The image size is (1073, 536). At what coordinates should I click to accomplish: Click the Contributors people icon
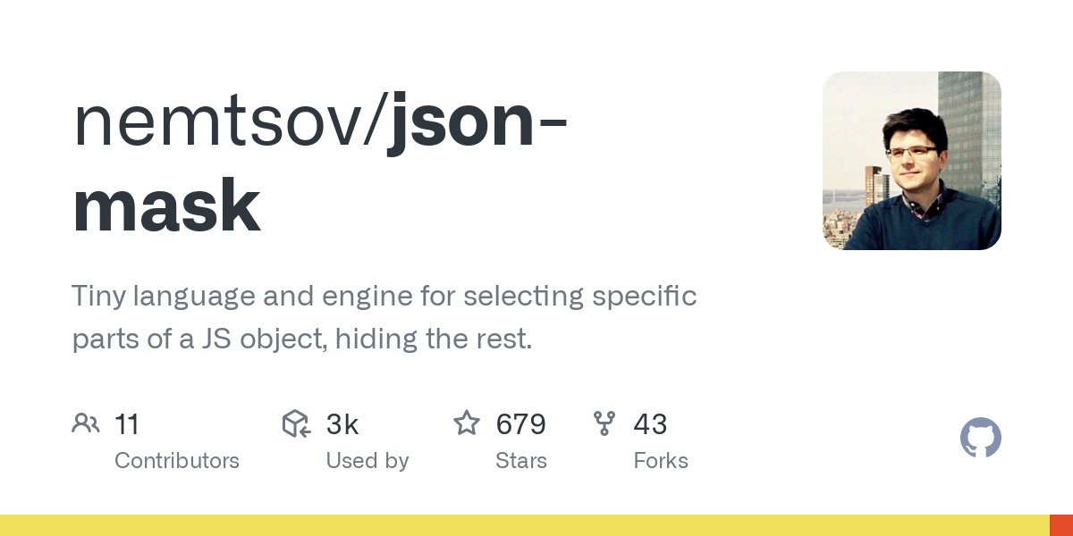click(x=86, y=423)
